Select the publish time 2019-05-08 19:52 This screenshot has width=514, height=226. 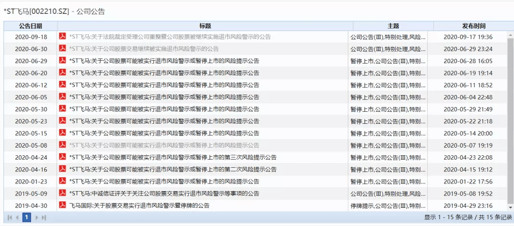tap(468, 194)
